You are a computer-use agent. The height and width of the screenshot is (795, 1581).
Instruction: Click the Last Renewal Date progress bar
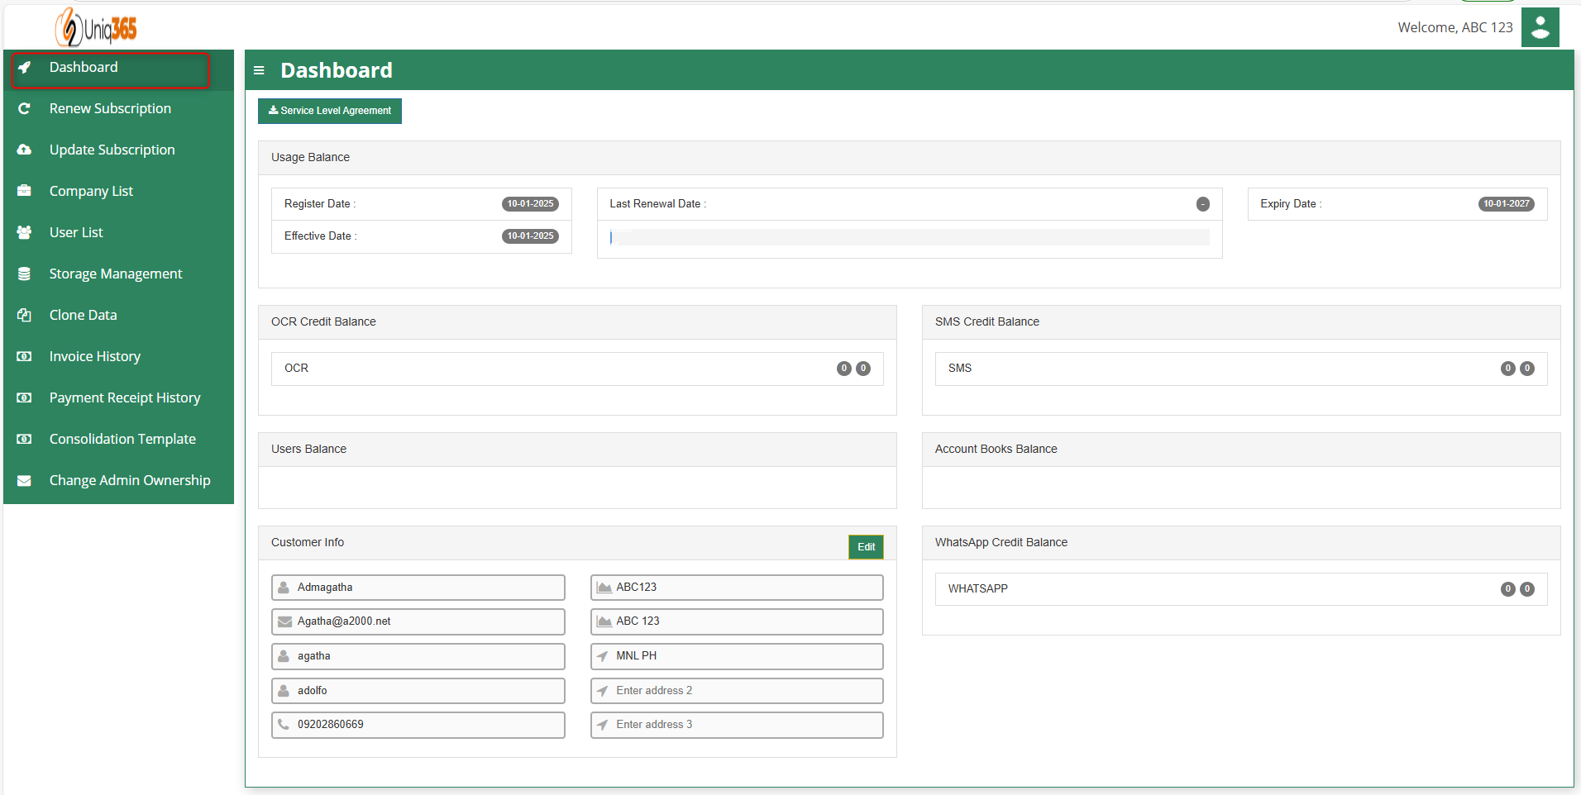[909, 238]
